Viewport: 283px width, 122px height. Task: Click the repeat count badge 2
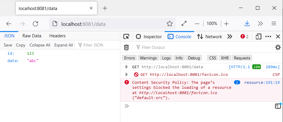click(x=237, y=83)
